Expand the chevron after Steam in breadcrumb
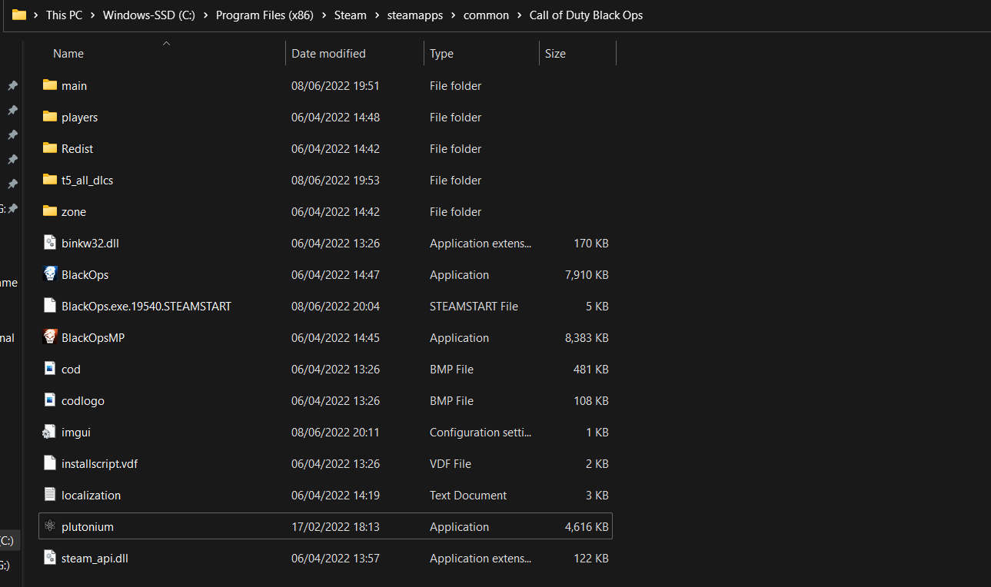Image resolution: width=991 pixels, height=587 pixels. point(377,15)
